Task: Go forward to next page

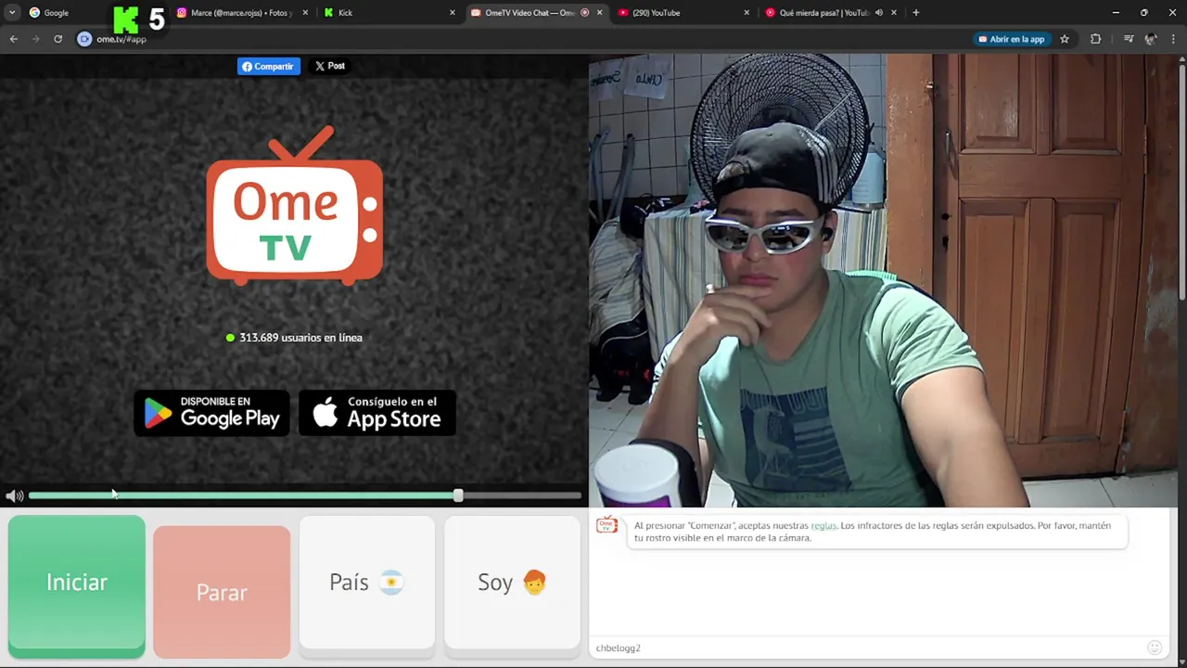Action: (x=36, y=39)
